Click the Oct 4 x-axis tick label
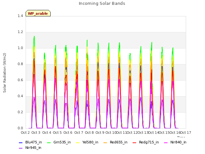This screenshot has height=154, width=205. coord(47,133)
